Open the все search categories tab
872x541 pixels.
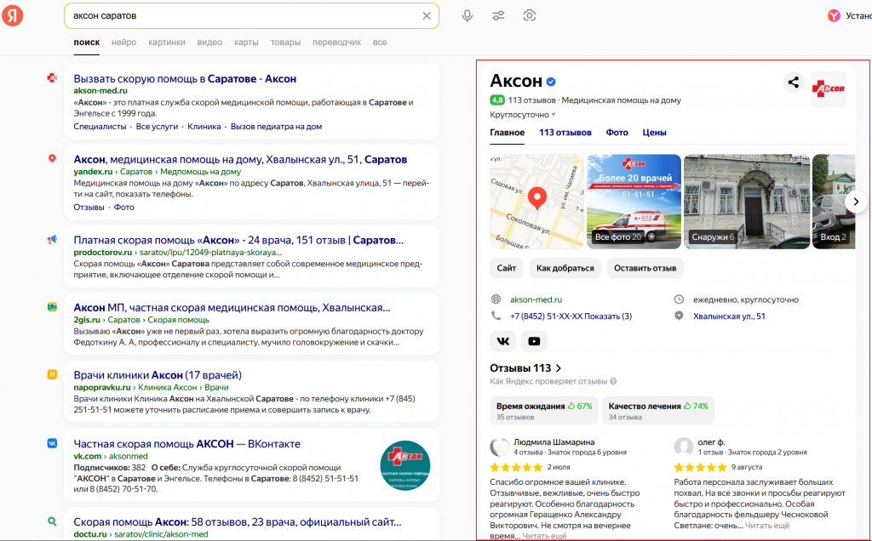(x=380, y=43)
